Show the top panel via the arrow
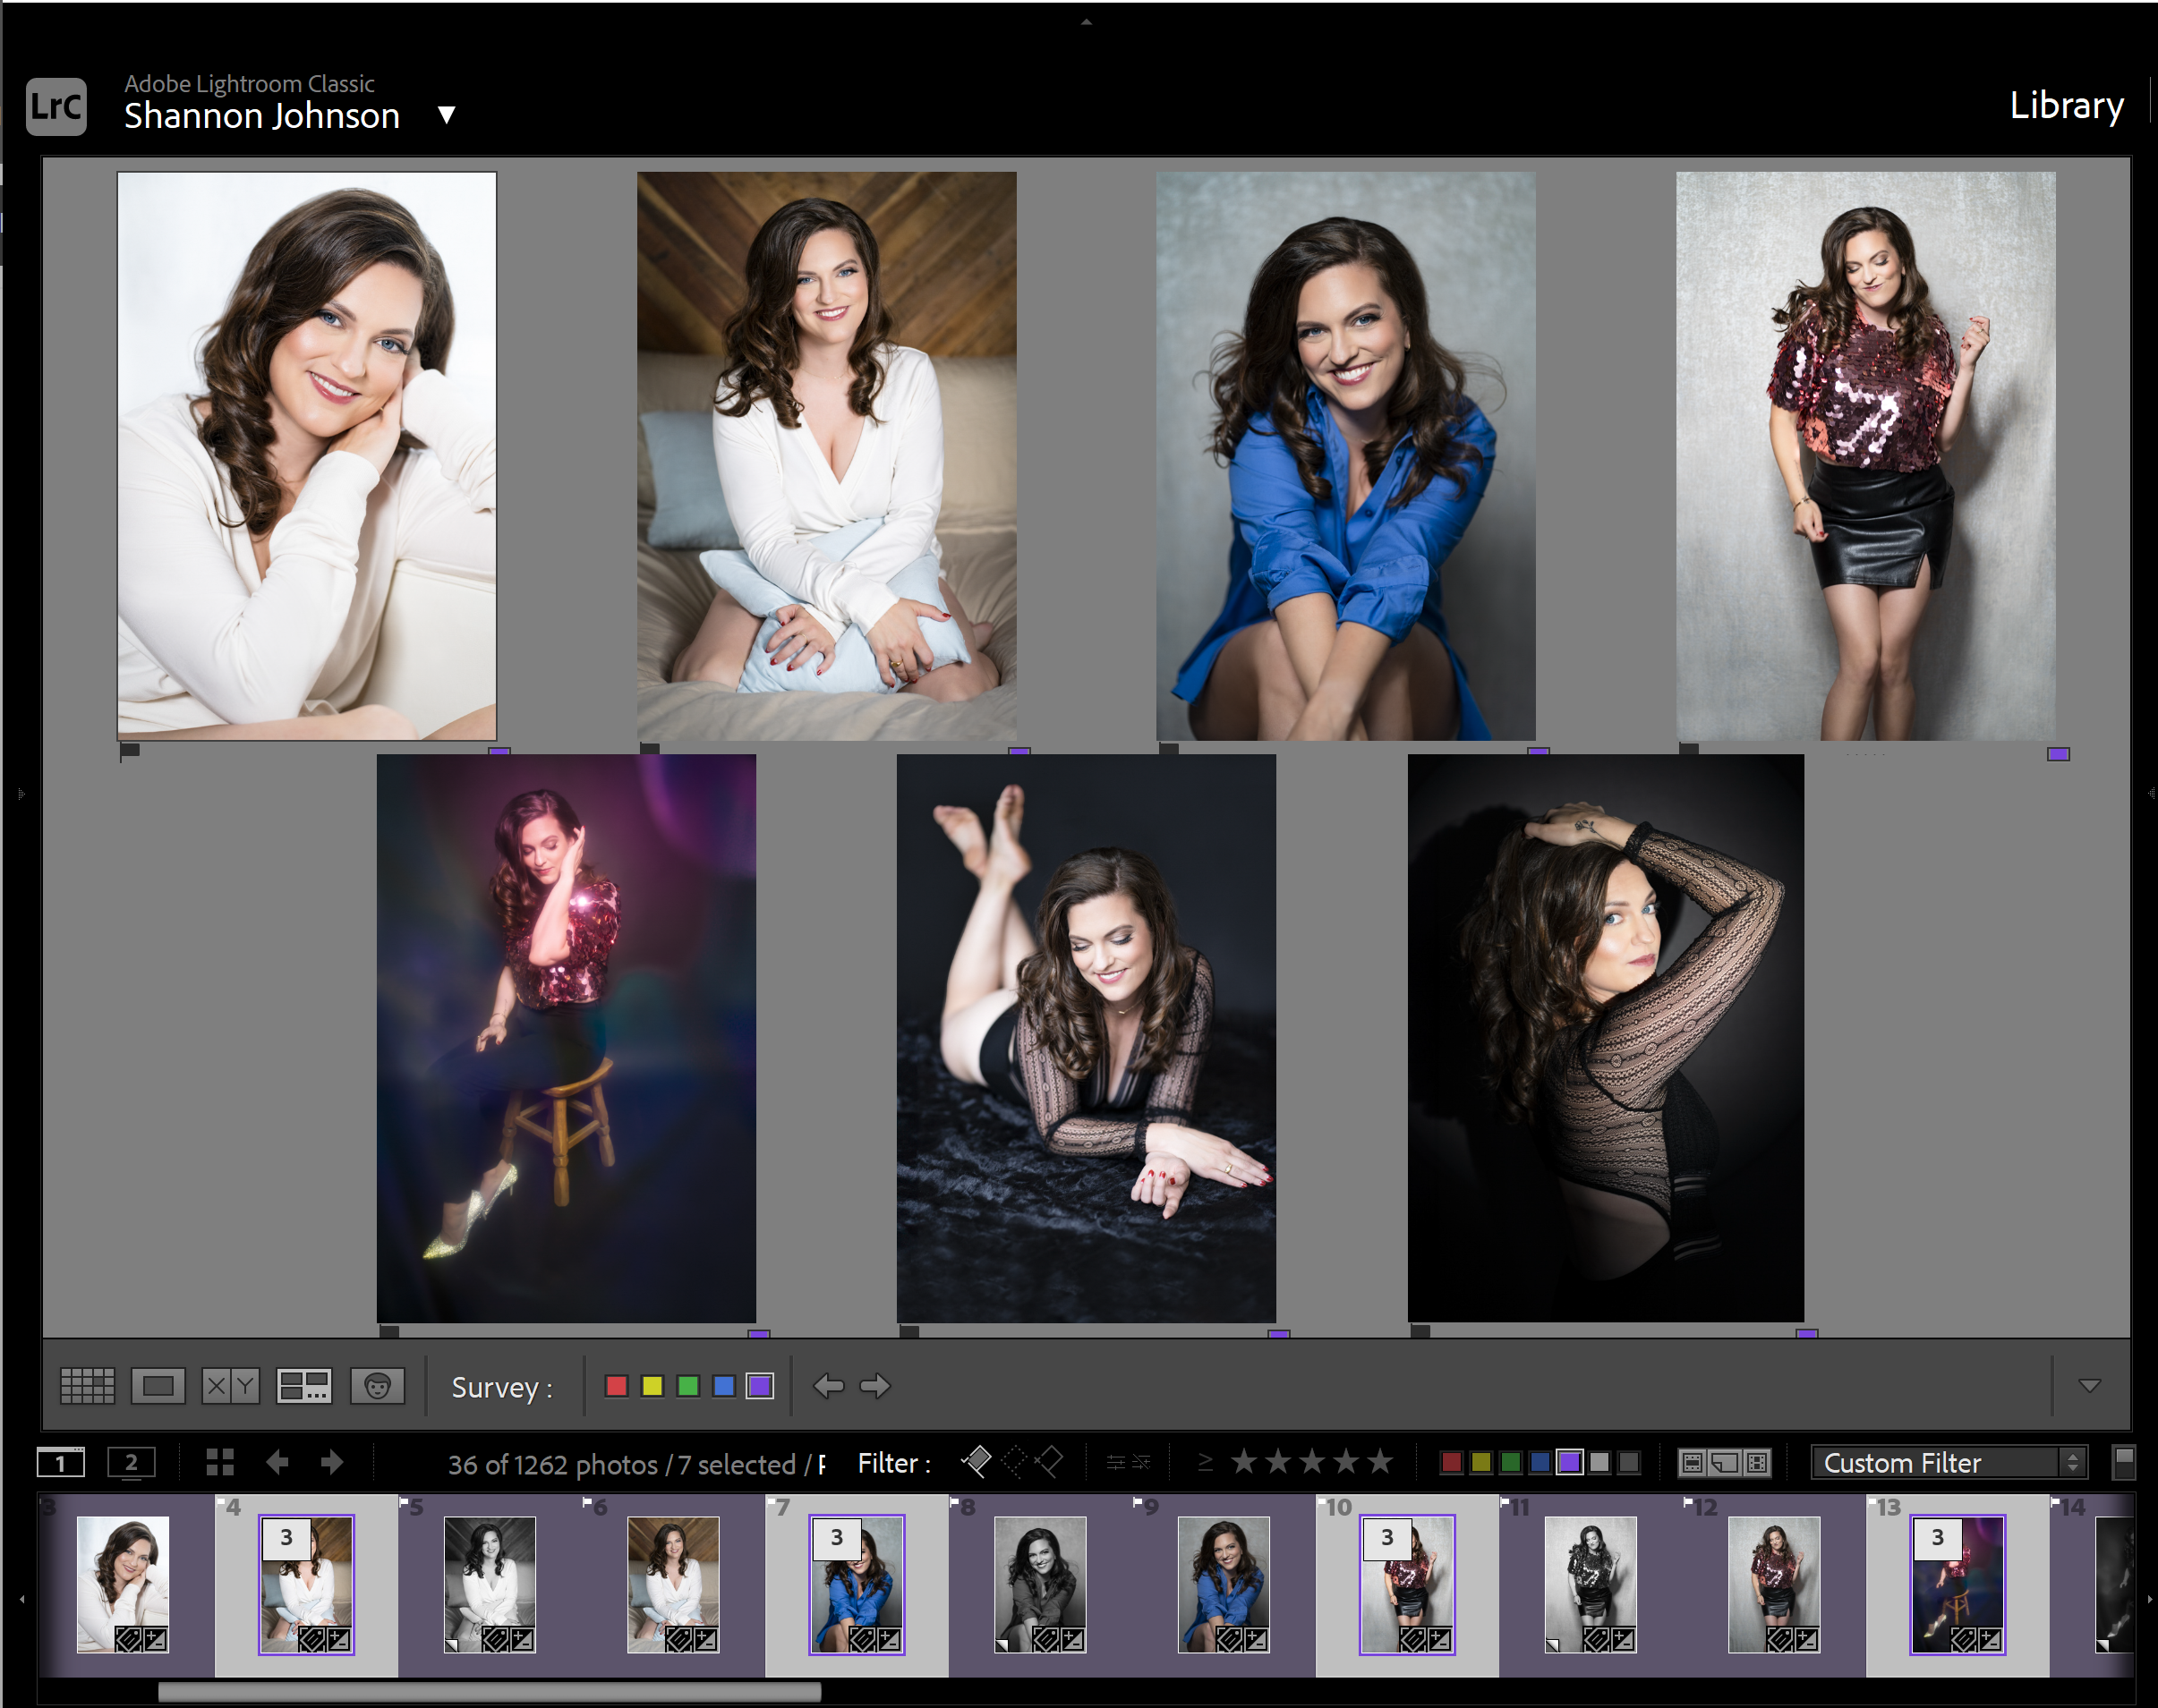Screen dimensions: 2158x1708 point(1087,21)
